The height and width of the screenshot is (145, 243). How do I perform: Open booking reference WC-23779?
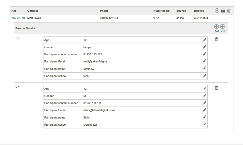[18, 18]
